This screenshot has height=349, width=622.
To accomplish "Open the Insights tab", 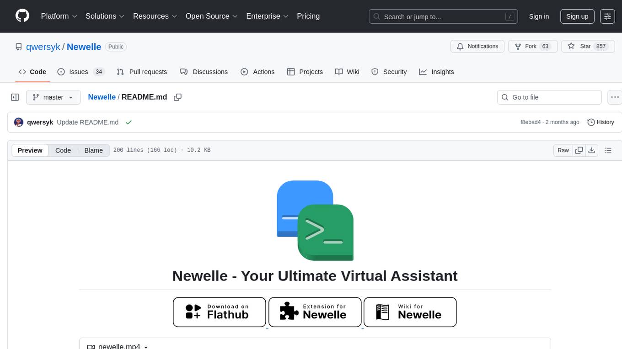I will click(437, 72).
